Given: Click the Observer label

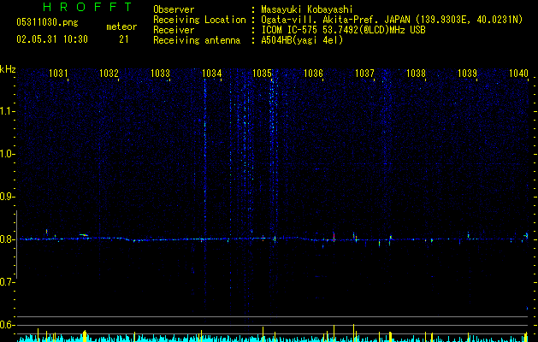Looking at the screenshot, I should coord(174,9).
